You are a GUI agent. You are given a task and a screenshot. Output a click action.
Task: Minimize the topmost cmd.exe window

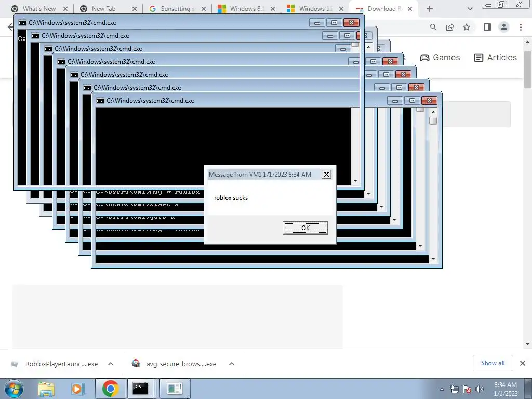pyautogui.click(x=317, y=23)
